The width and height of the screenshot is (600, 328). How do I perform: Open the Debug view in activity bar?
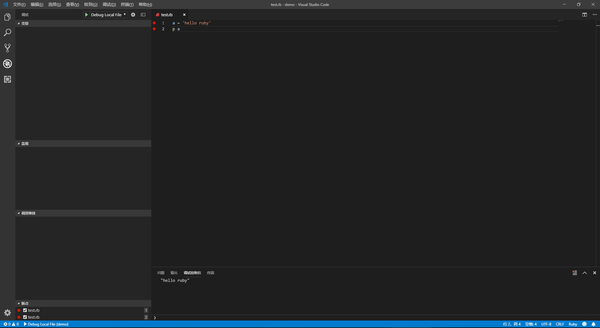(x=7, y=64)
